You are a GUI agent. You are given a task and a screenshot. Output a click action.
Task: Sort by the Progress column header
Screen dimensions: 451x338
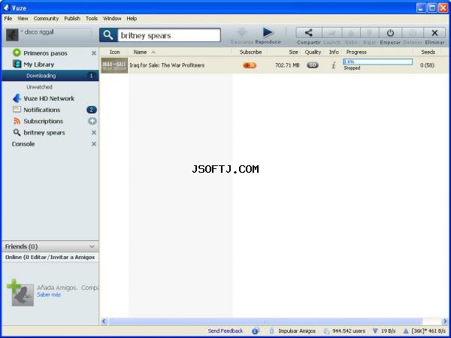(356, 52)
